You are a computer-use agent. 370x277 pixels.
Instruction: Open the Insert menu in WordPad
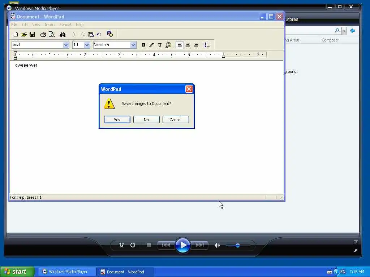point(50,25)
